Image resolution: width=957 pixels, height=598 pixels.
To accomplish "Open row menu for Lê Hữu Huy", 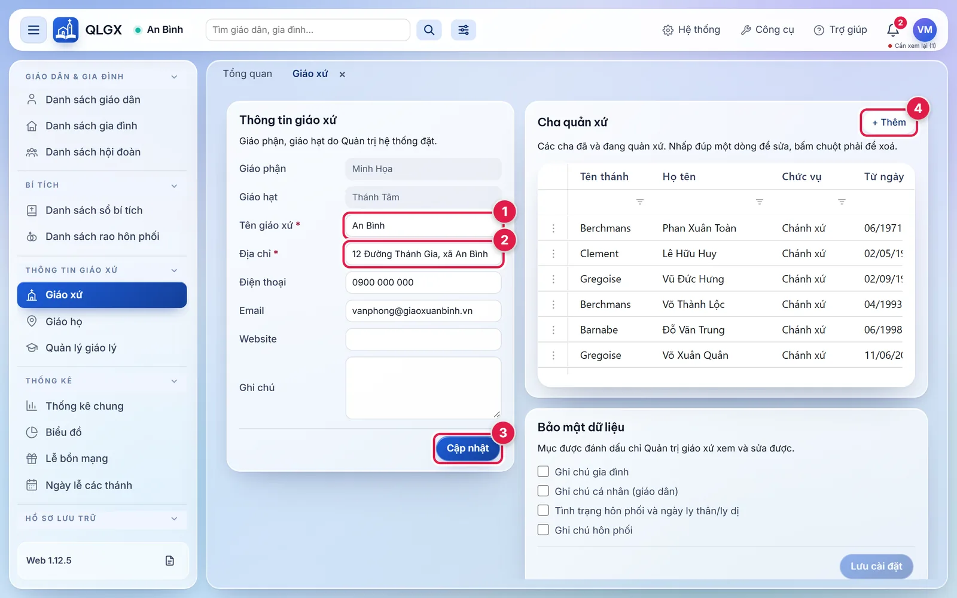I will 553,254.
